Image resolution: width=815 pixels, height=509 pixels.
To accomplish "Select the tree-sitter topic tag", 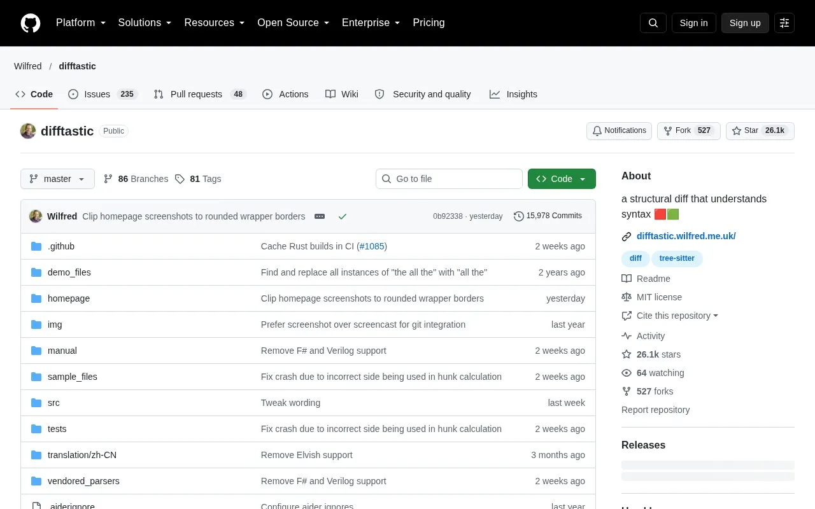I will click(677, 258).
